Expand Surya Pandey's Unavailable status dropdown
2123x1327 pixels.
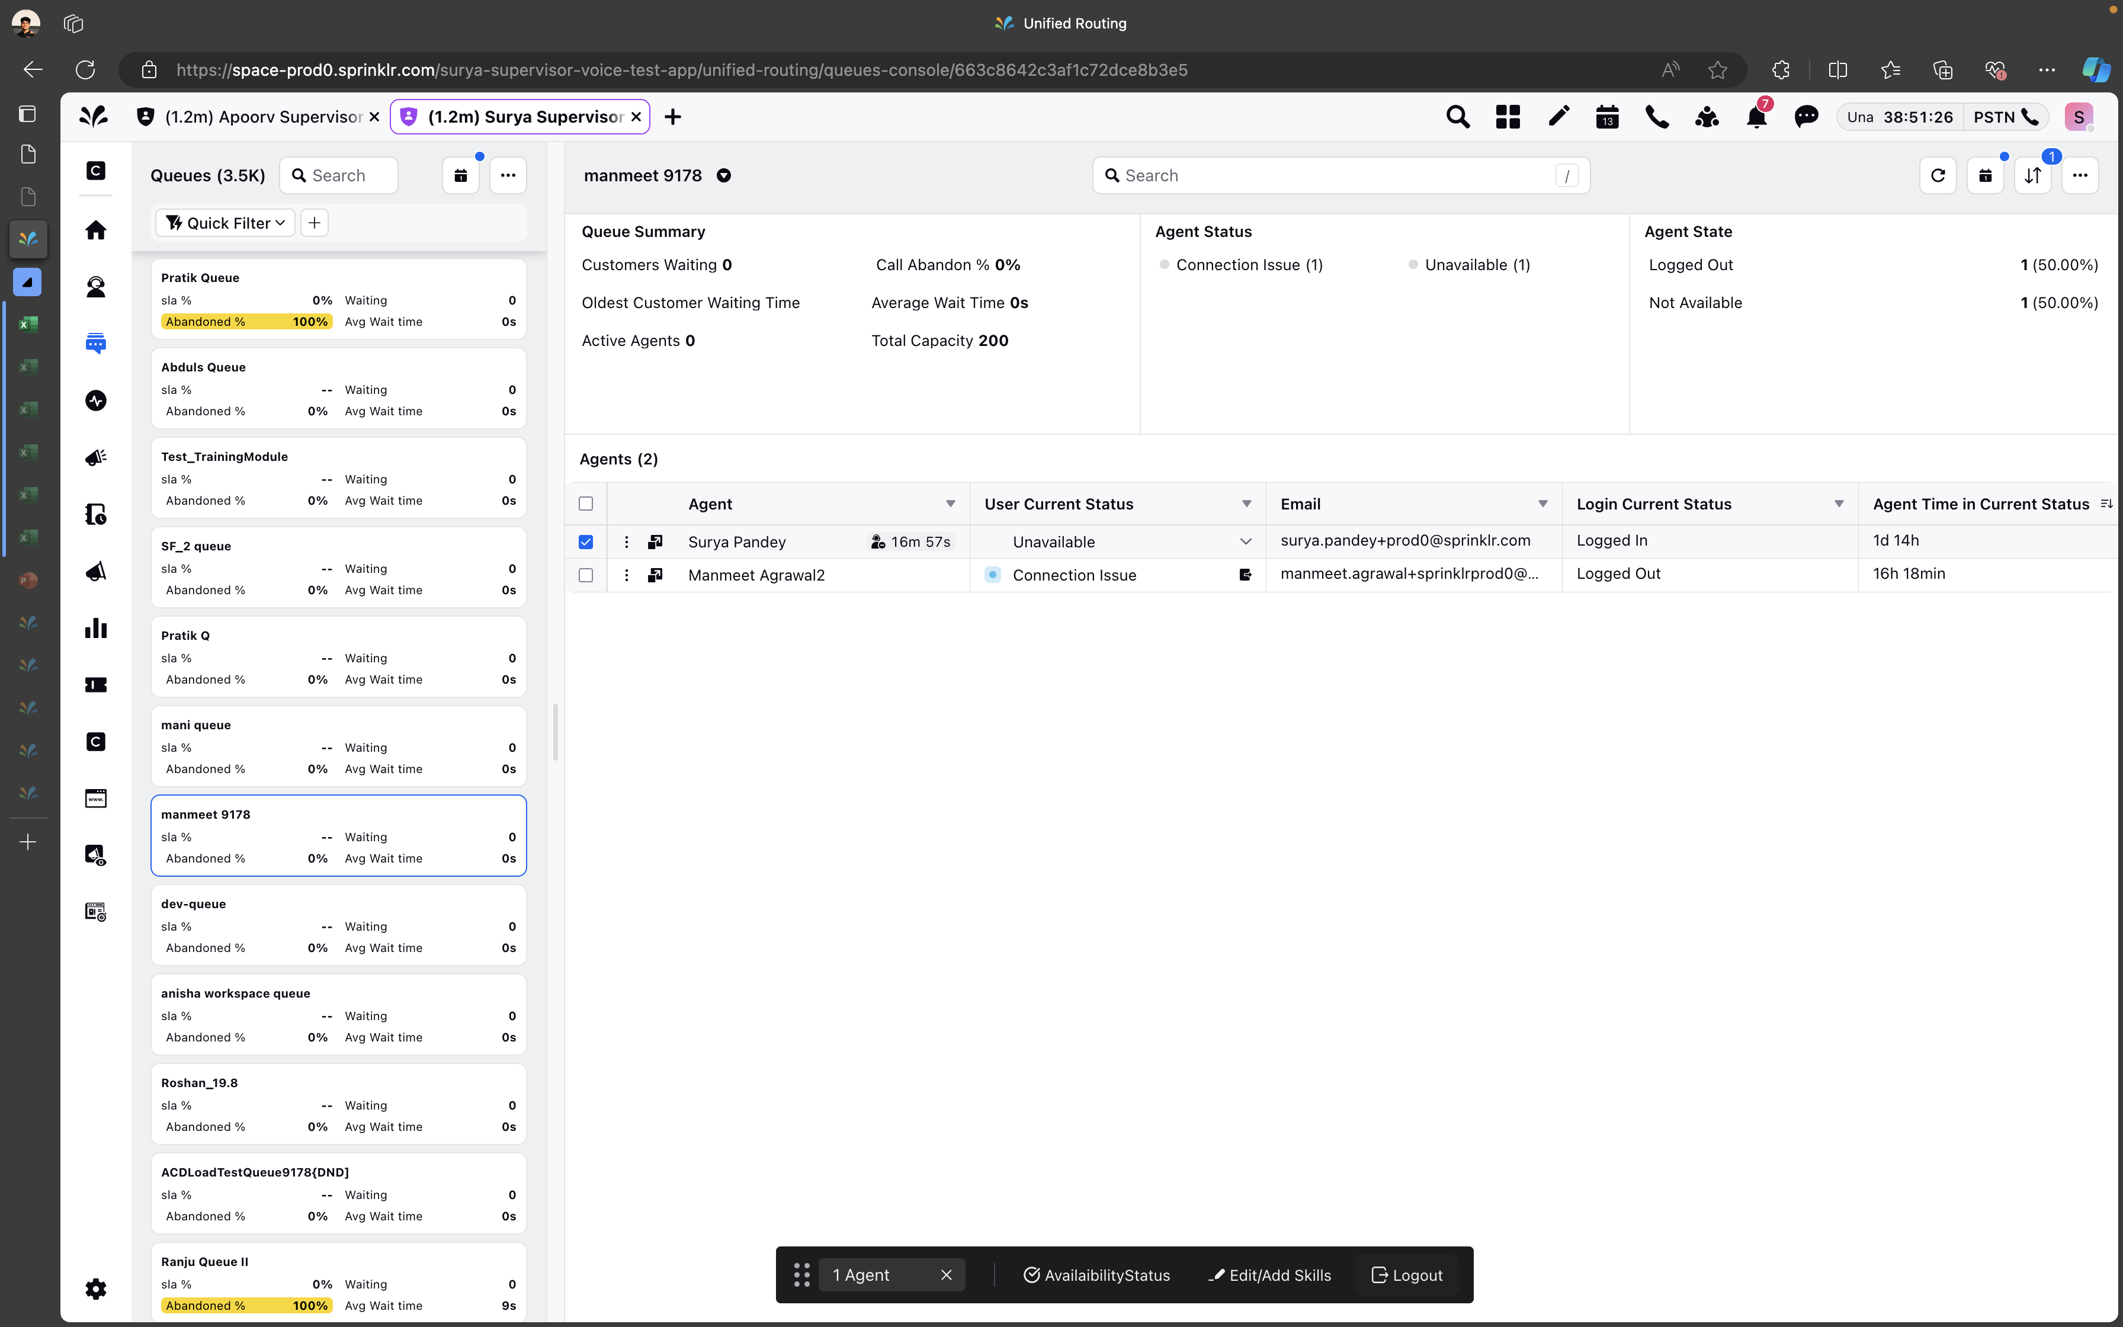click(1246, 541)
